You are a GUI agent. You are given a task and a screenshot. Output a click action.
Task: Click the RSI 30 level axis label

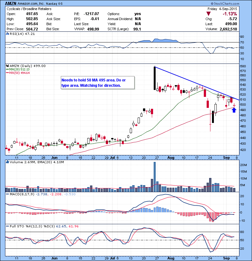pyautogui.click(x=242, y=53)
